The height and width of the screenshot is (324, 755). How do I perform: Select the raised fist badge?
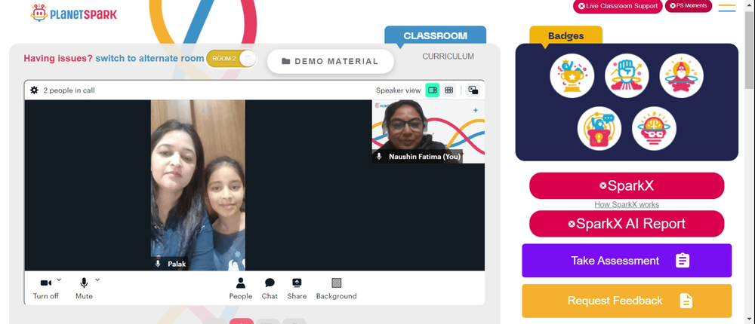click(x=627, y=75)
